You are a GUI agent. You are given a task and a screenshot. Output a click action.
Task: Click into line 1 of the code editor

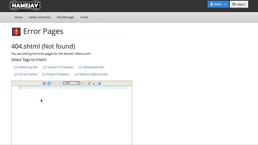click(74, 88)
